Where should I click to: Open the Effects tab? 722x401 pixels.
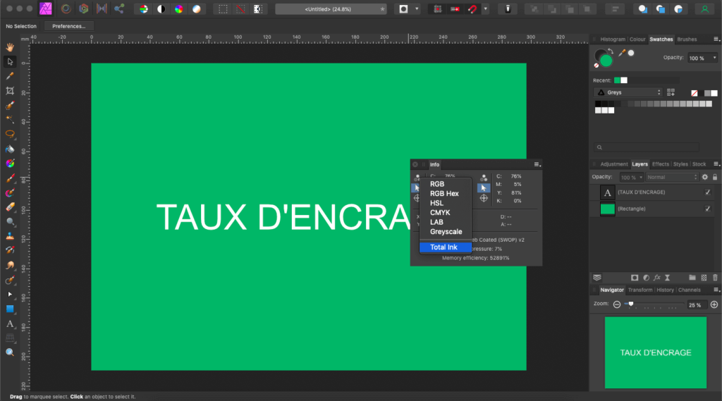pyautogui.click(x=660, y=164)
